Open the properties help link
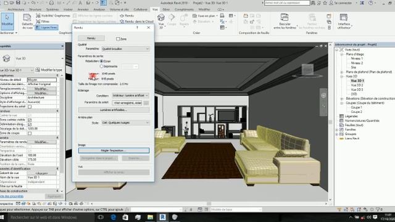Screen dimensions: 395x222 pos(12,196)
